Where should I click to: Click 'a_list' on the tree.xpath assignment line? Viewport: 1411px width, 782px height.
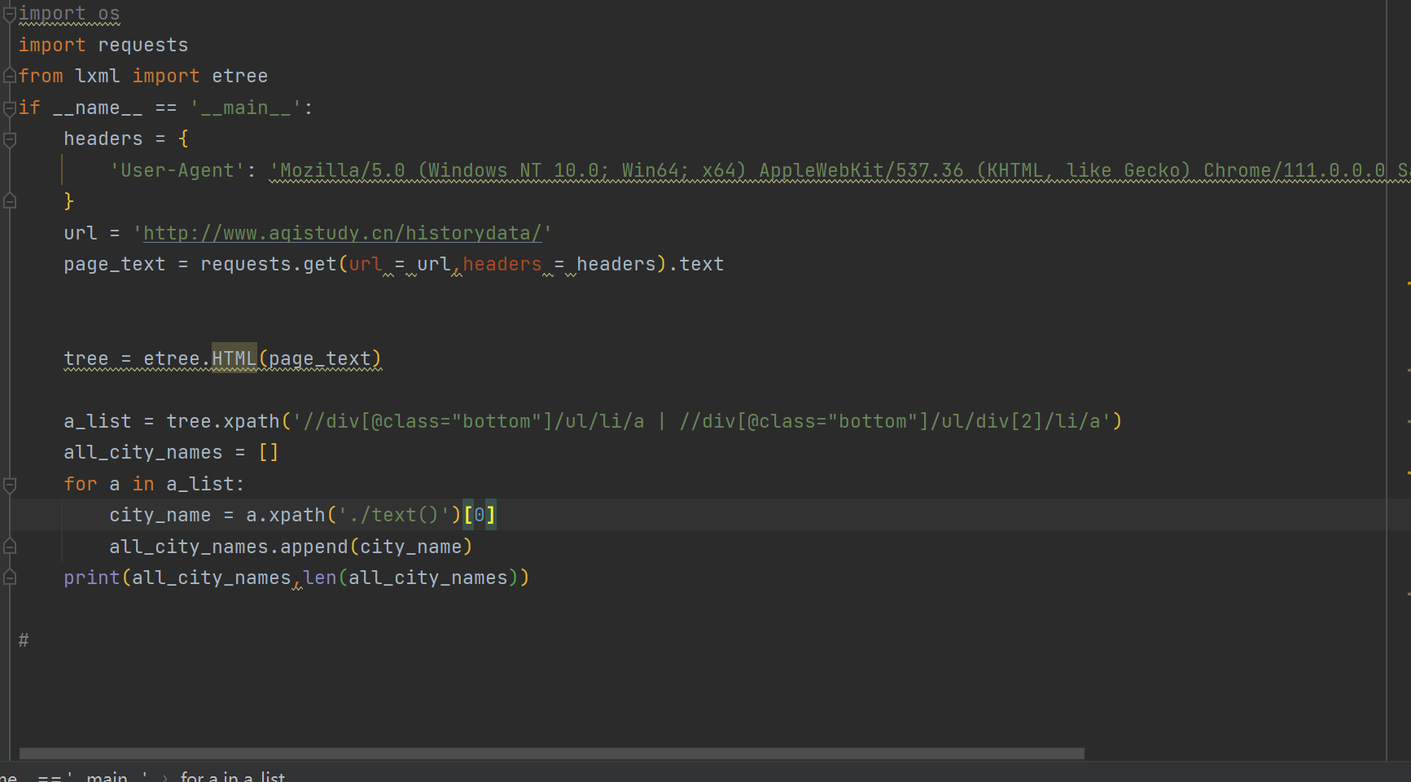point(98,421)
